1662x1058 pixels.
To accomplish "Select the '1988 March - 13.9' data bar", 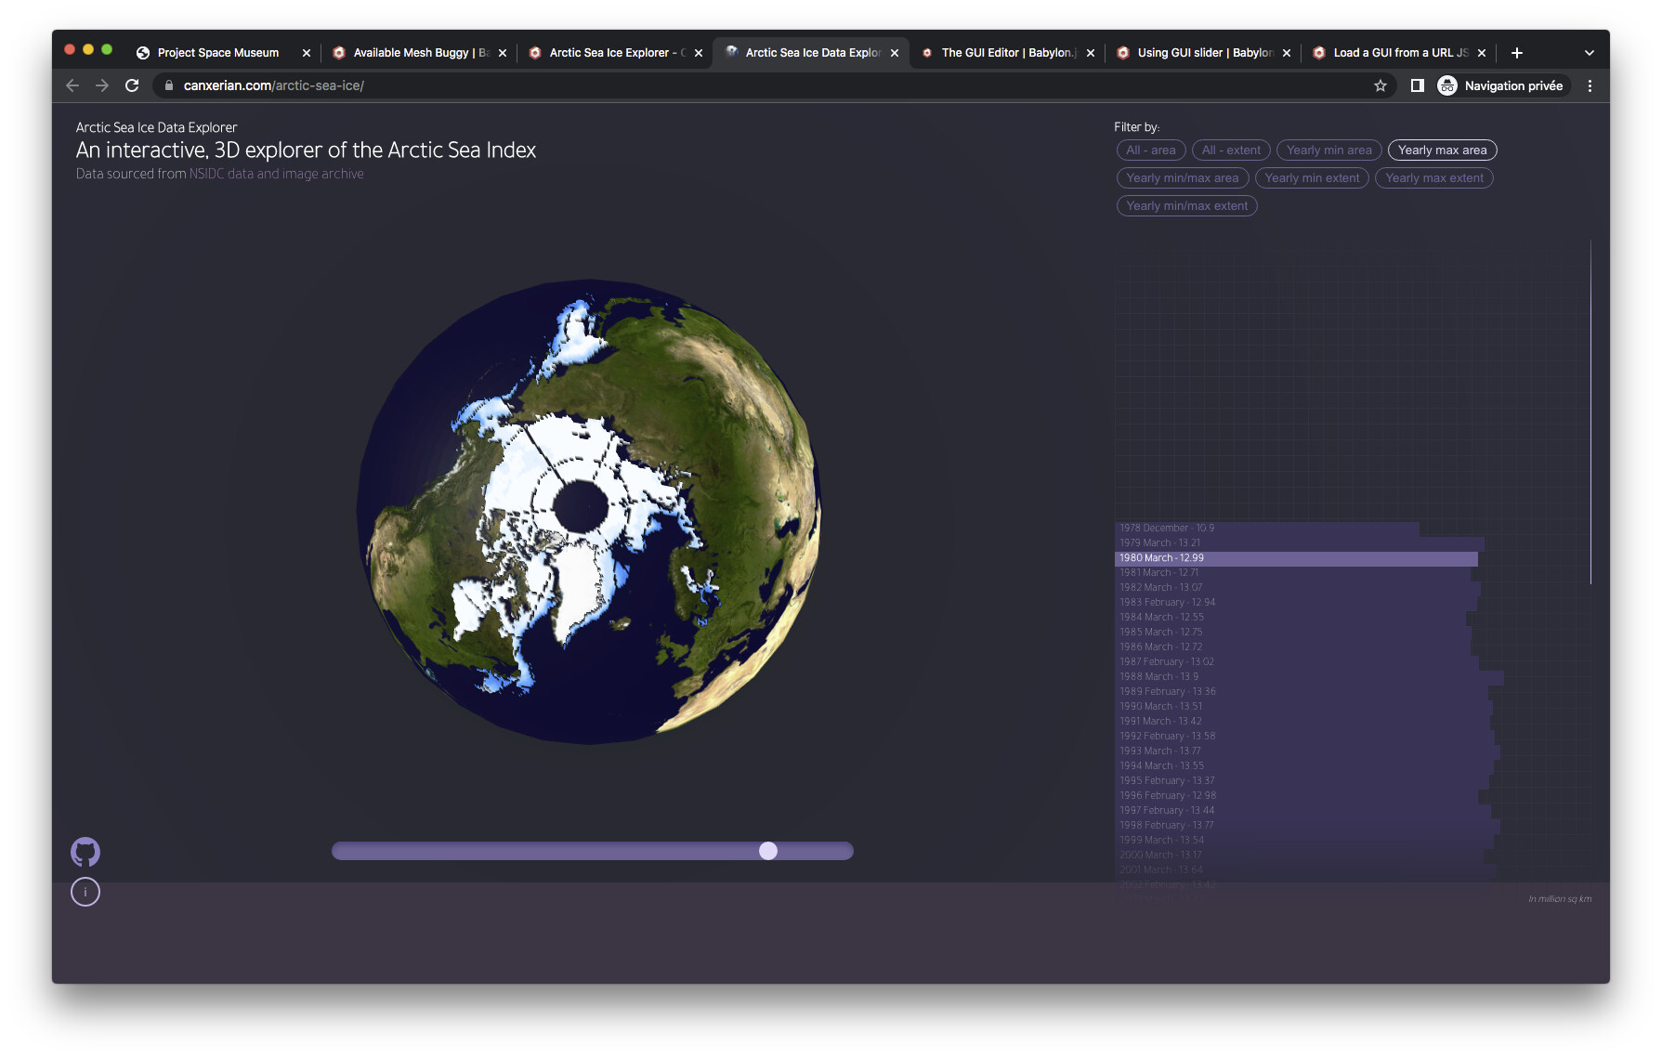I will coord(1301,677).
